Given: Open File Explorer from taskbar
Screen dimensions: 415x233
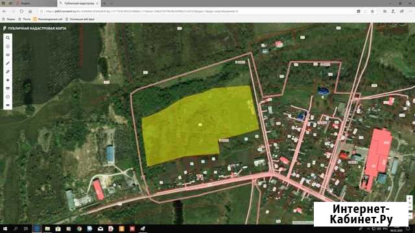Looking at the screenshot, I should 47,228.
